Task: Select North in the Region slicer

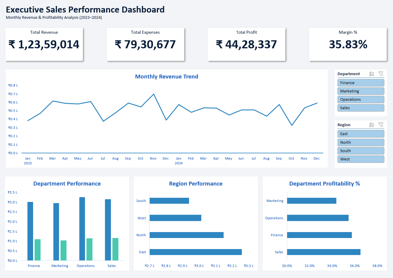Action: point(361,142)
